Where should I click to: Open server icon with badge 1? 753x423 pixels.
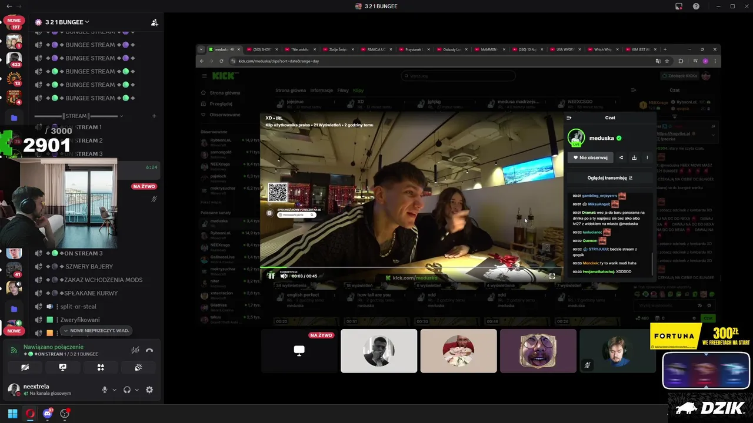tap(14, 41)
